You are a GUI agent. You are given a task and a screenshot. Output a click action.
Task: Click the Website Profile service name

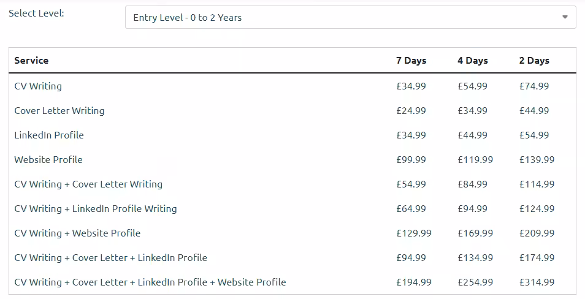(x=48, y=159)
